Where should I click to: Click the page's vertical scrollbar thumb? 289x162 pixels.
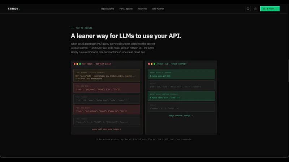coord(288,71)
